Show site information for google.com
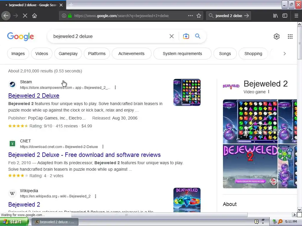The image size is (302, 226). [x=64, y=16]
